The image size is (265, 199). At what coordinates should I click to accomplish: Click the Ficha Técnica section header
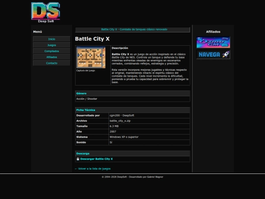[132, 110]
